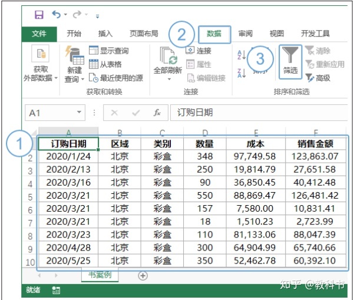The width and height of the screenshot is (354, 300).
Task: Click the cancel X formula icon
Action: coord(114,113)
